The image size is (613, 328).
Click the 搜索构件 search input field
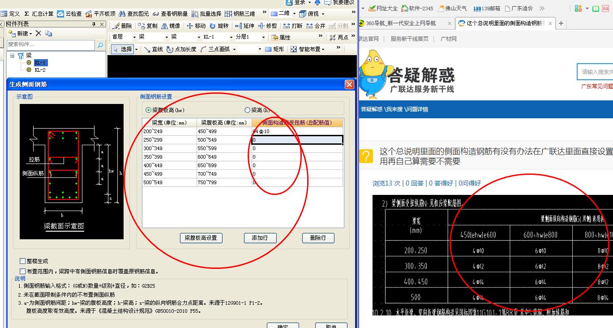click(51, 45)
